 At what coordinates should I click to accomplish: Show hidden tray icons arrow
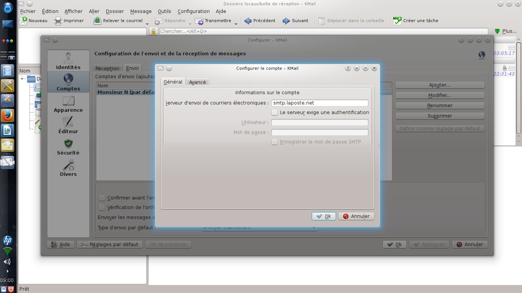pyautogui.click(x=7, y=271)
